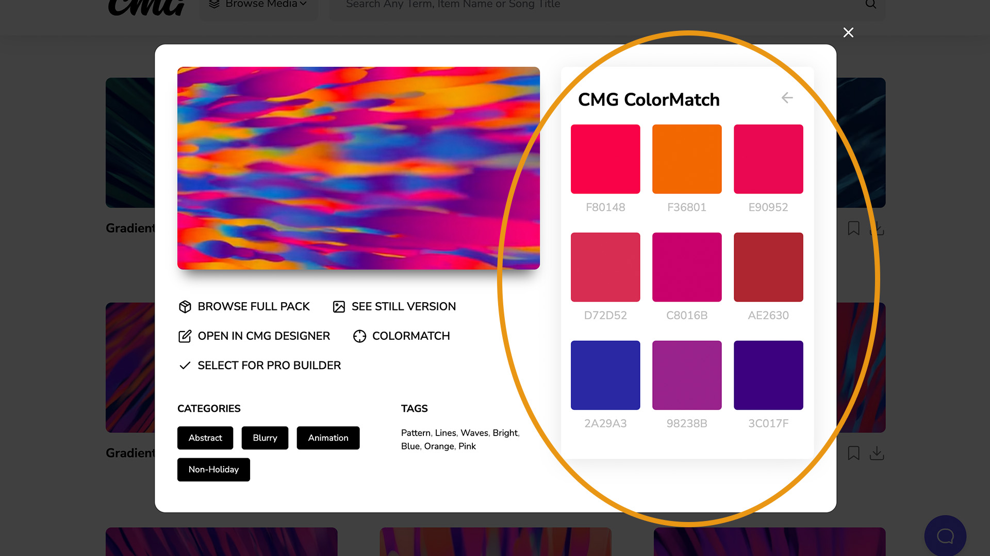Pick the D72D52 color swatch
Viewport: 990px width, 556px height.
coord(605,267)
